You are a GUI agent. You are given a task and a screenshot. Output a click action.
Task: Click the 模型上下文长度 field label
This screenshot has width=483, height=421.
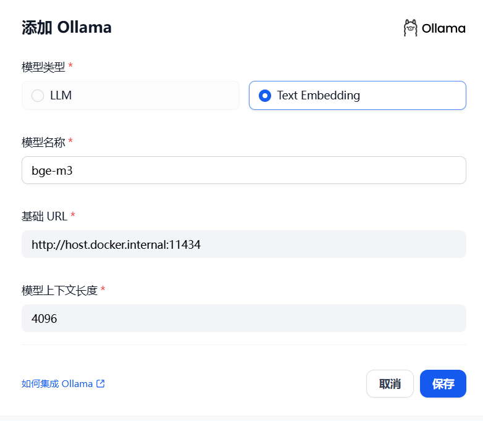coord(59,290)
